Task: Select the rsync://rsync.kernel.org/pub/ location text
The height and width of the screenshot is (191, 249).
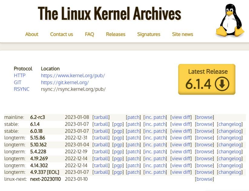Action: [x=73, y=89]
